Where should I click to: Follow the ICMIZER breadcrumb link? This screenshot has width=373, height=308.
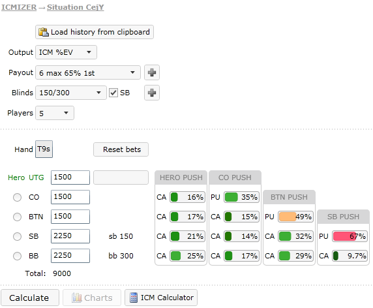(x=19, y=7)
